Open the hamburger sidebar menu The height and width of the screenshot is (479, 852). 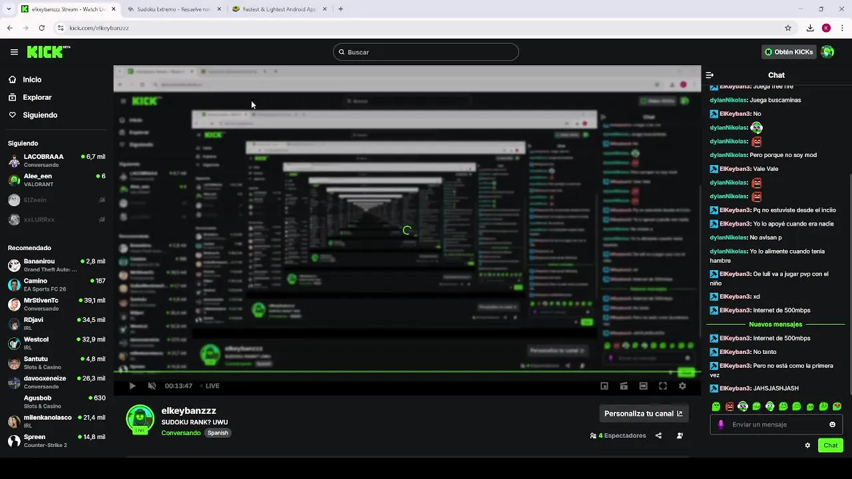click(14, 52)
